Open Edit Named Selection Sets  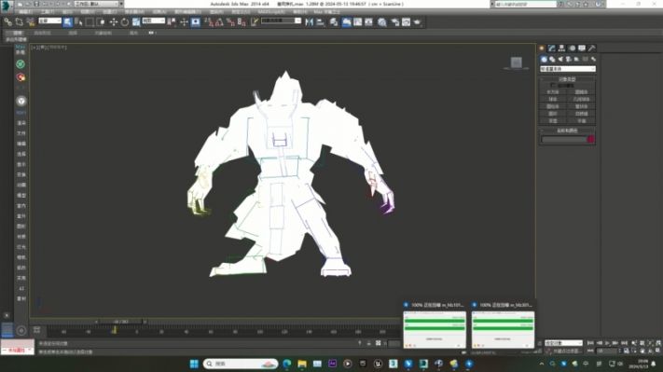(255, 22)
